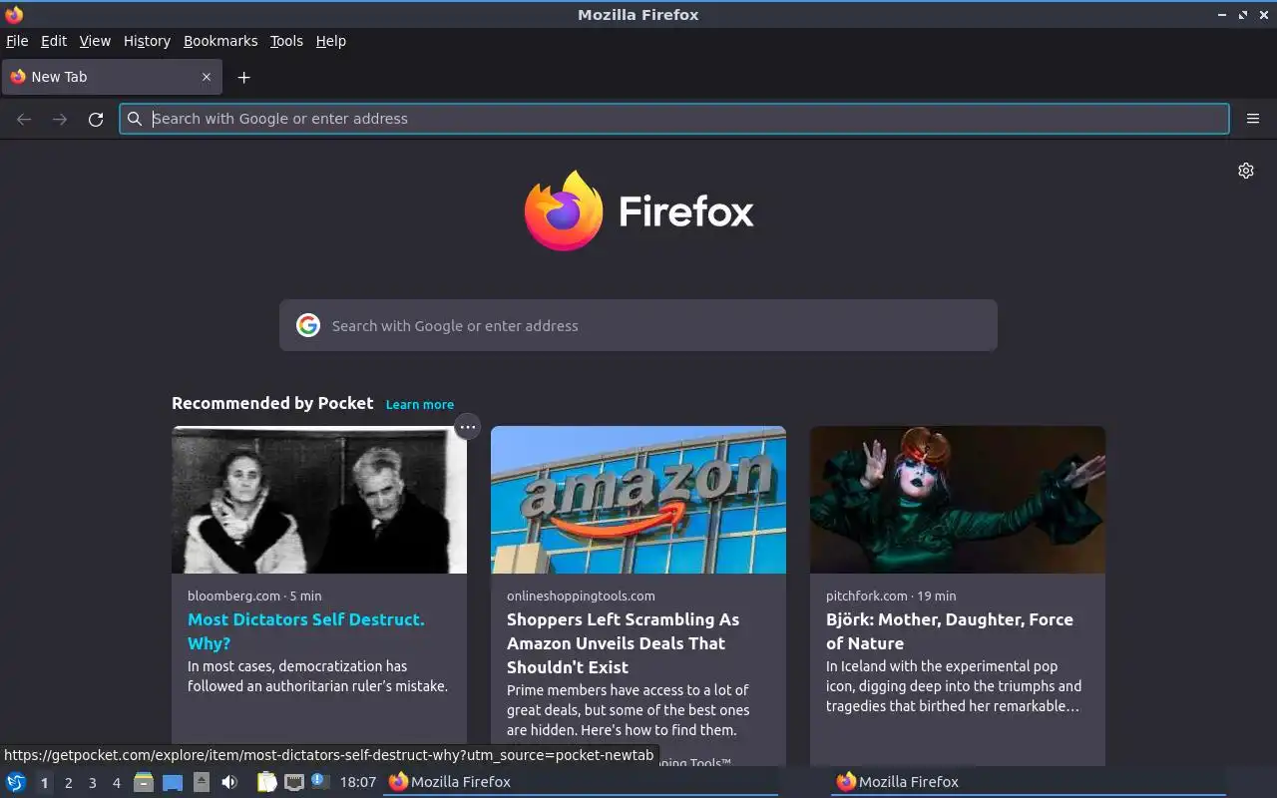Click the center Google search box

coord(638,325)
